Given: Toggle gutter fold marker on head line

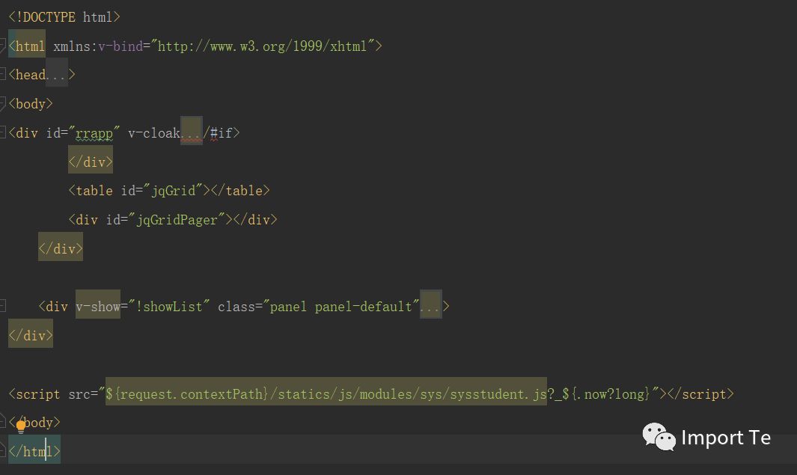Looking at the screenshot, I should (x=2, y=75).
